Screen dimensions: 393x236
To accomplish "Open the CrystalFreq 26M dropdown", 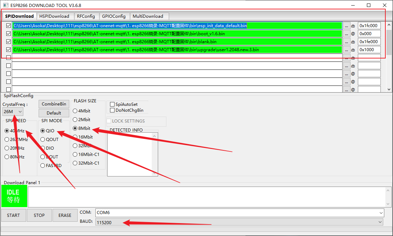I will (x=13, y=111).
